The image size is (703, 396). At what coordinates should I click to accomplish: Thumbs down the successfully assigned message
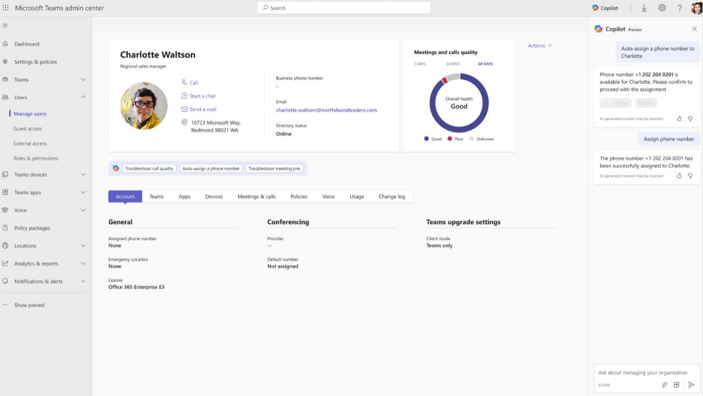[x=690, y=176]
